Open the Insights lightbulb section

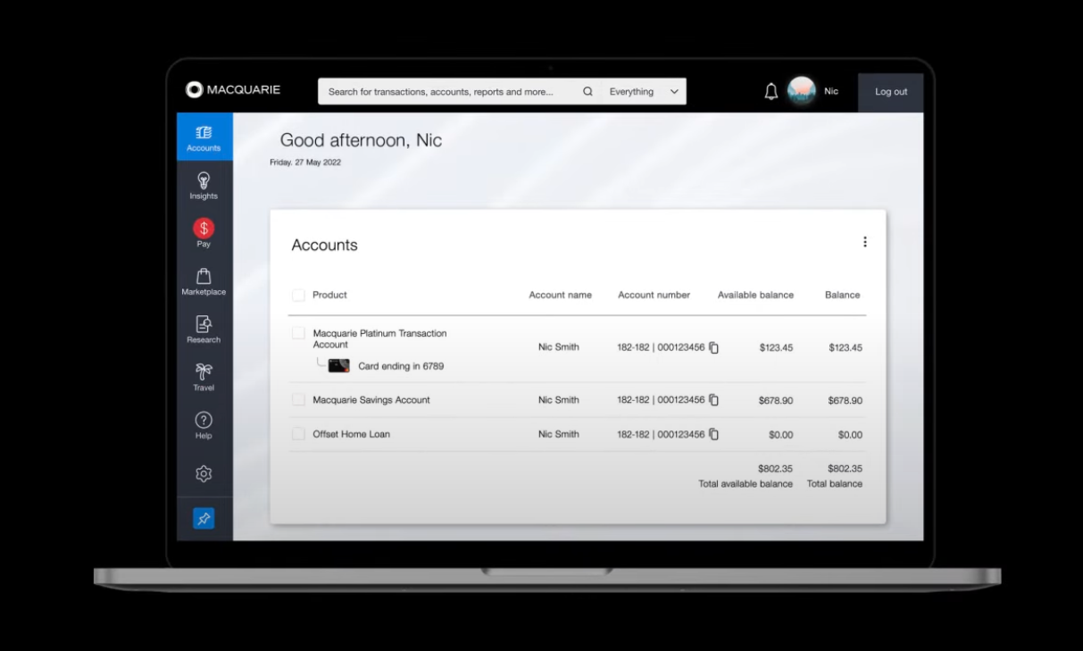pos(204,185)
